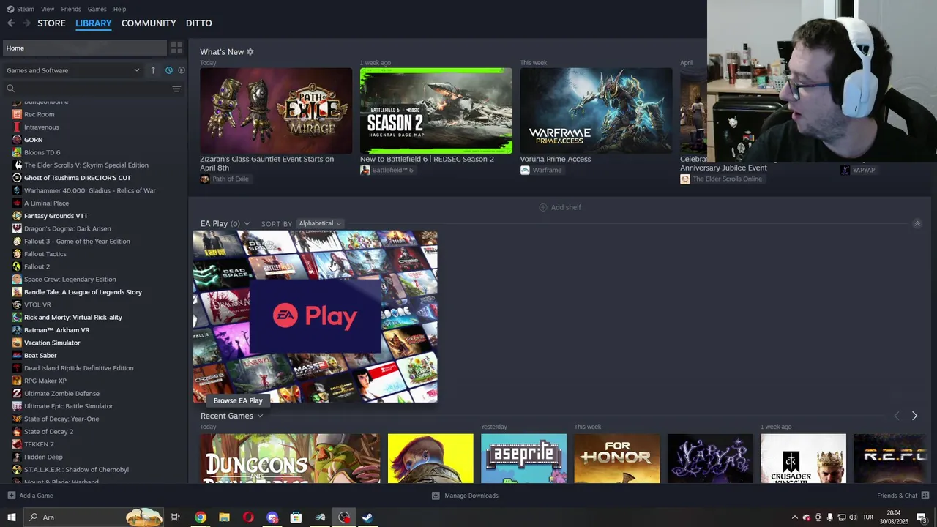Click Browse EA Play button
Screen dimensions: 937x527
click(238, 400)
